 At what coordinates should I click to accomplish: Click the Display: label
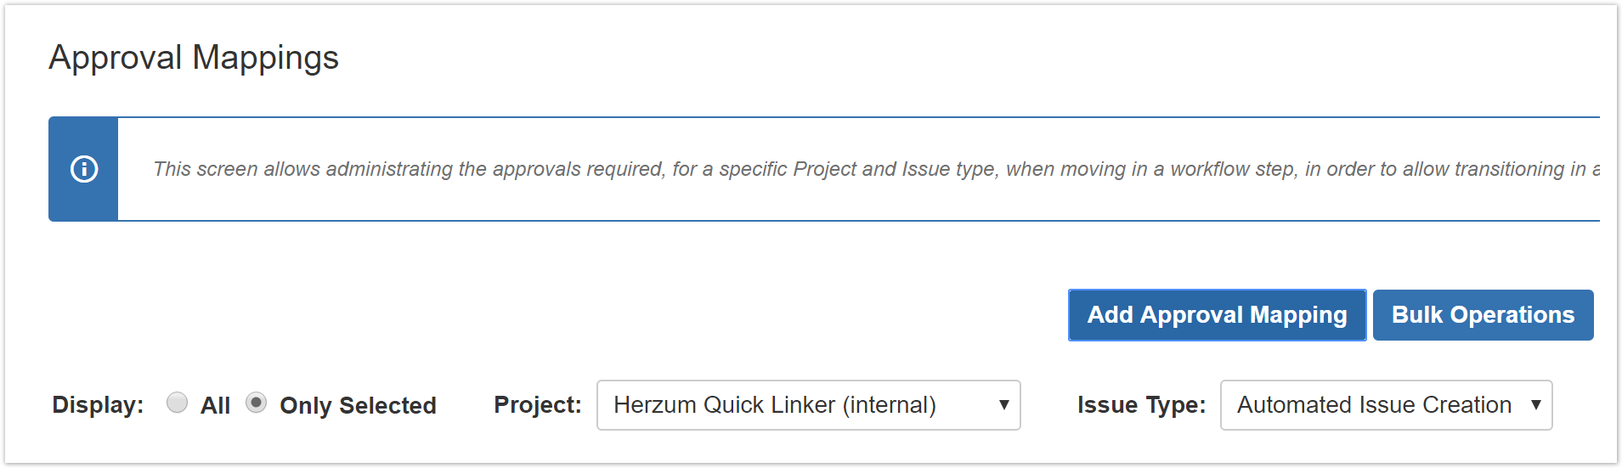(x=98, y=405)
